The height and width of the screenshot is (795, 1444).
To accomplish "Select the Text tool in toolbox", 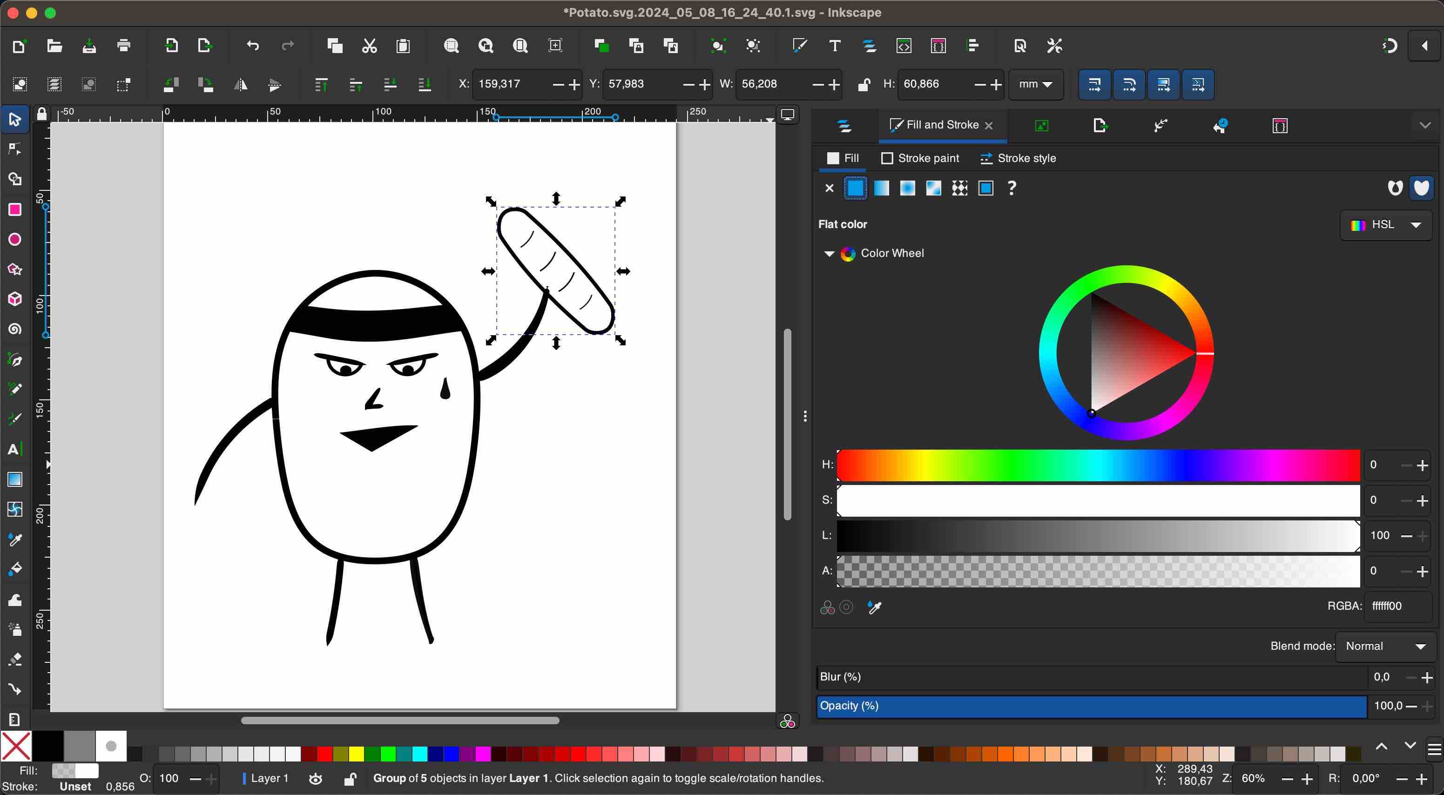I will (15, 449).
